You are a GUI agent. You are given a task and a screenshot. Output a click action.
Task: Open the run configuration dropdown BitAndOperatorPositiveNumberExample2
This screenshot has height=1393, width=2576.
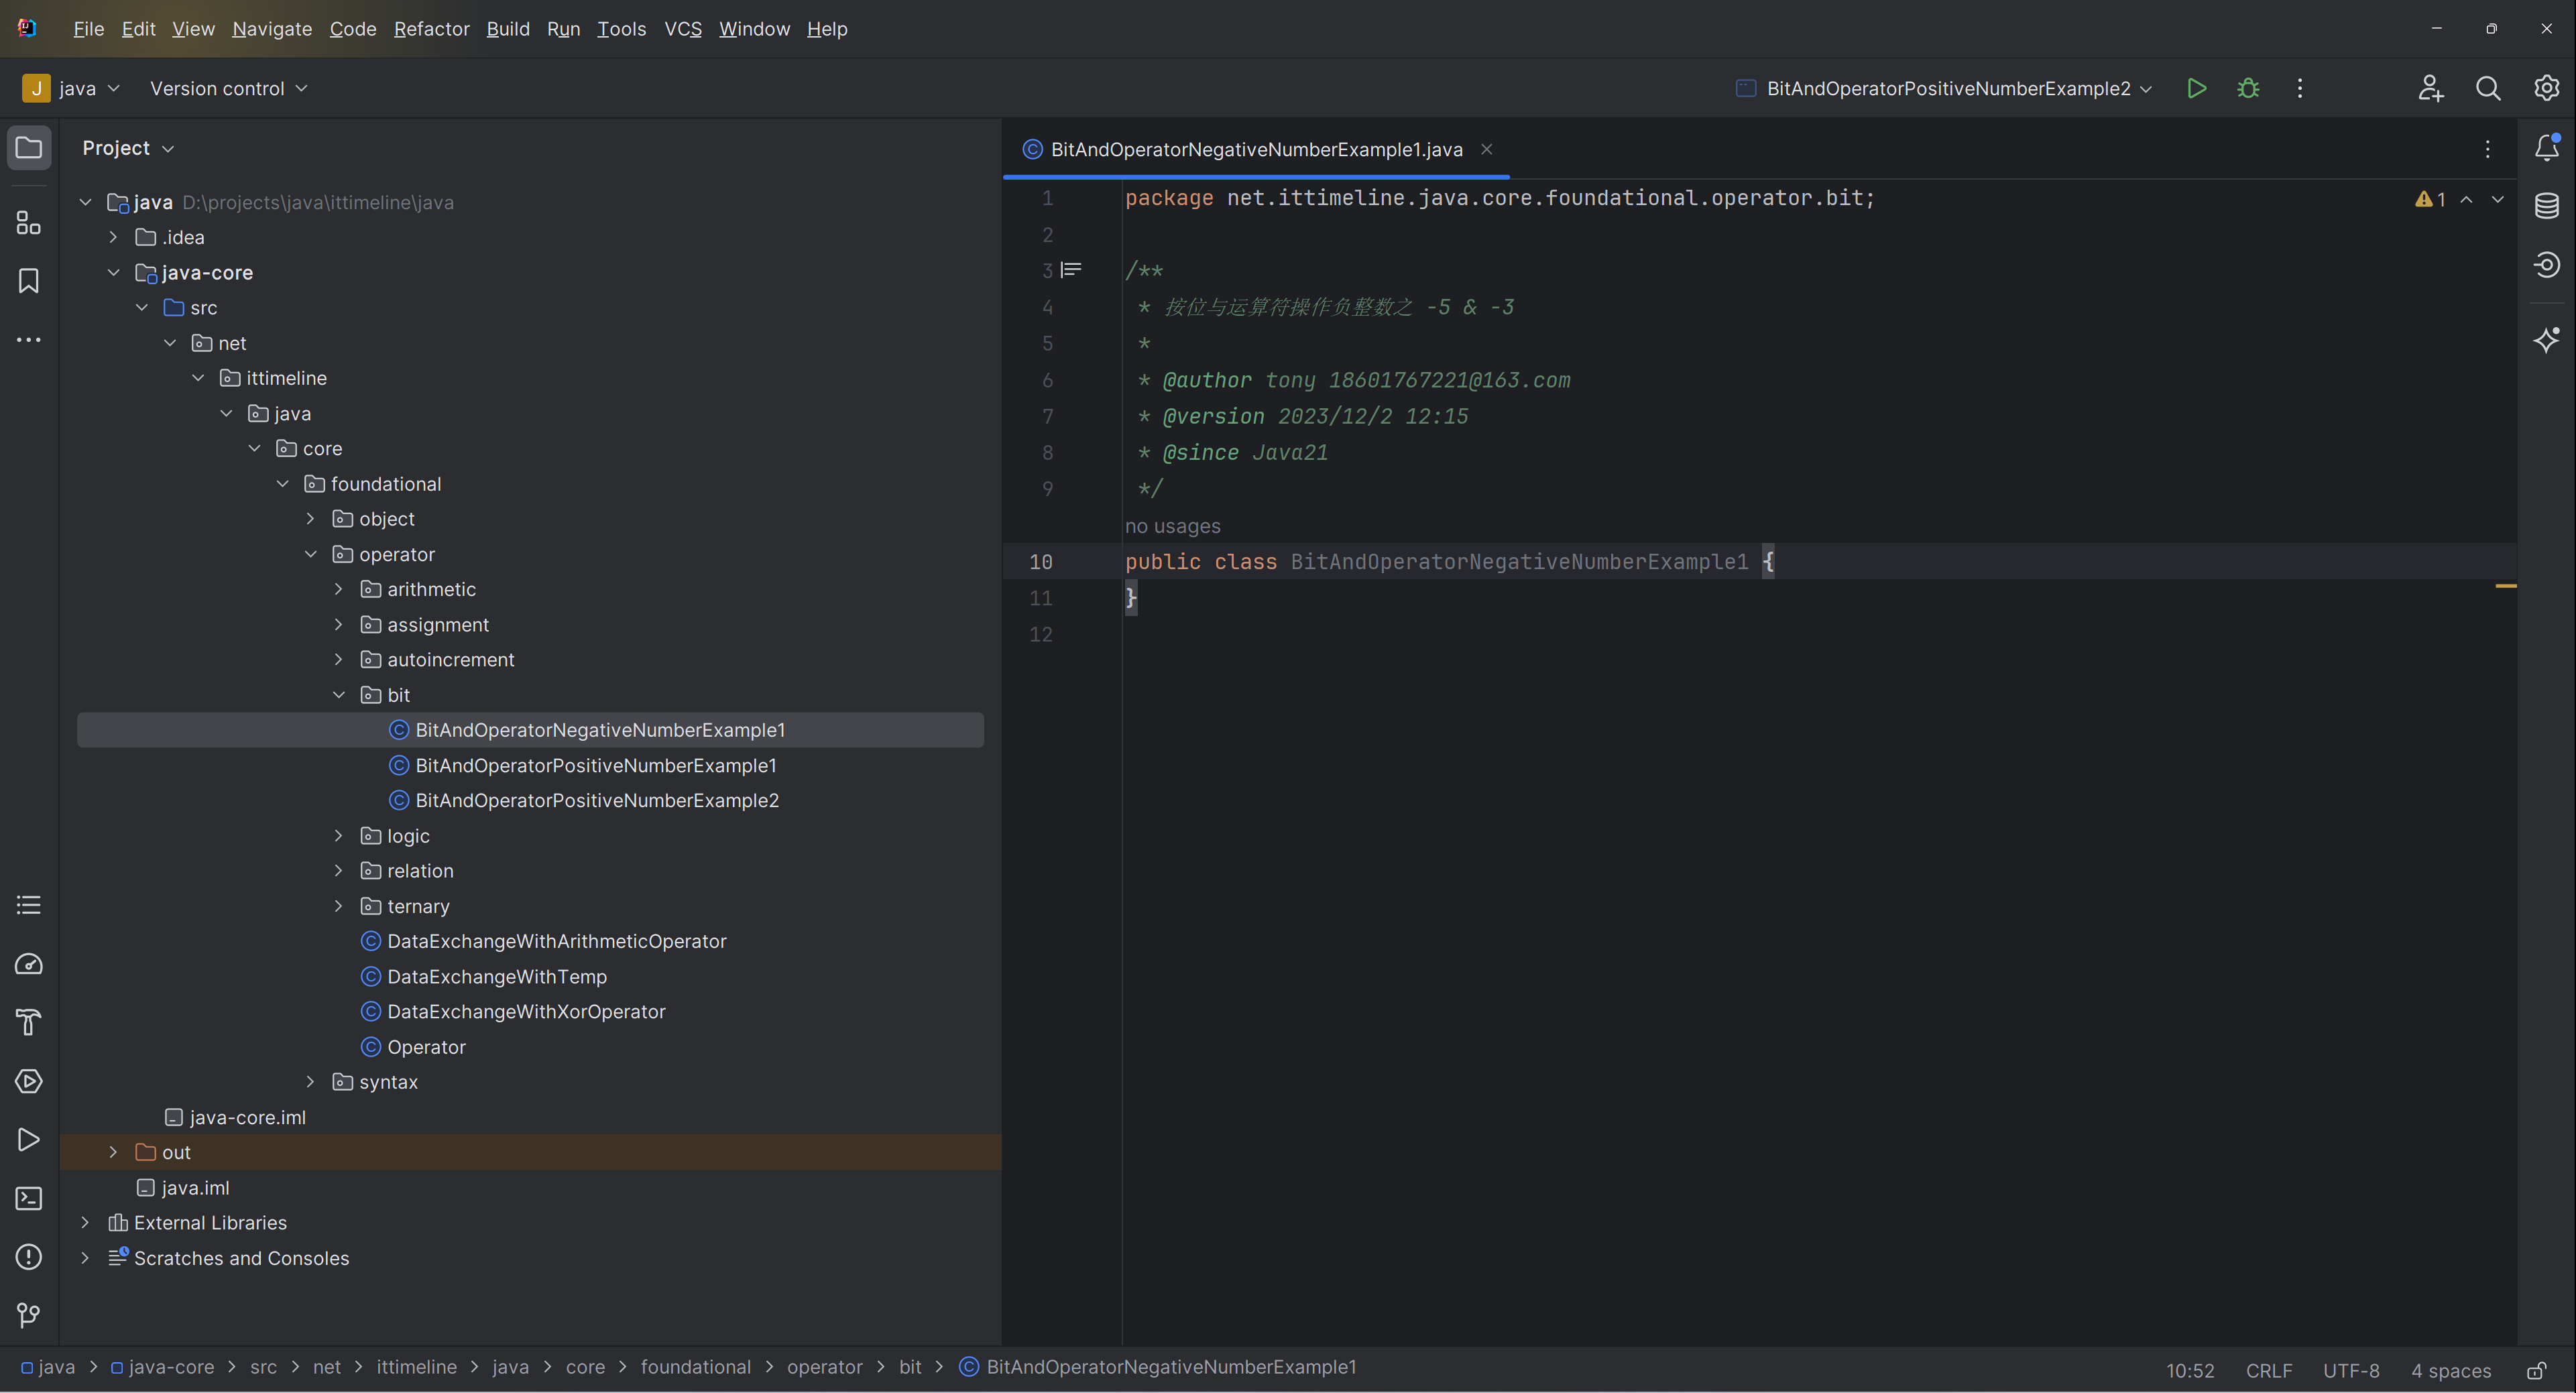coord(1944,88)
